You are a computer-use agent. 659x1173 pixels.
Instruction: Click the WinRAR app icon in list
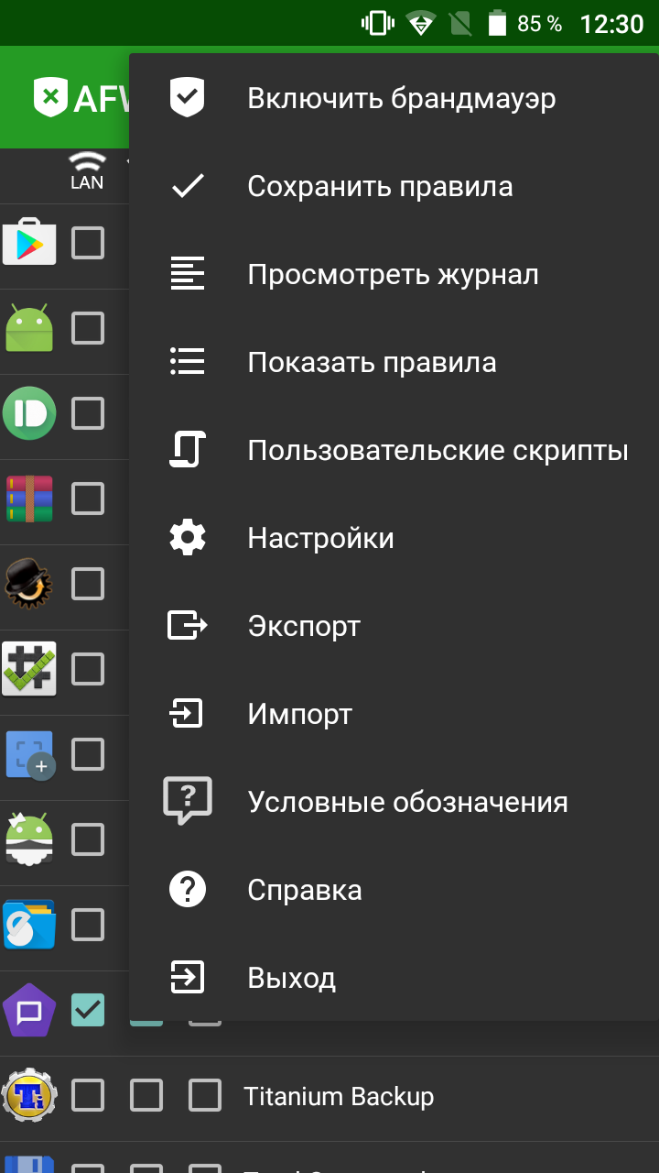point(29,499)
